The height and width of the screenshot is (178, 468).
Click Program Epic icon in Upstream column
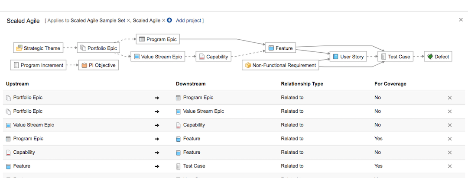point(8,139)
